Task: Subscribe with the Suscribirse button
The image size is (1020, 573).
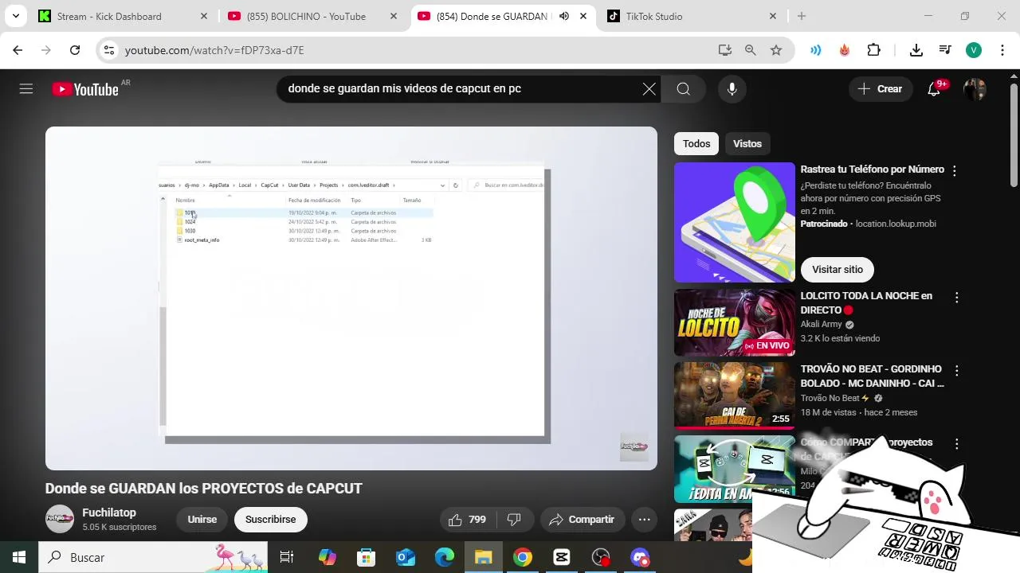Action: tap(270, 520)
